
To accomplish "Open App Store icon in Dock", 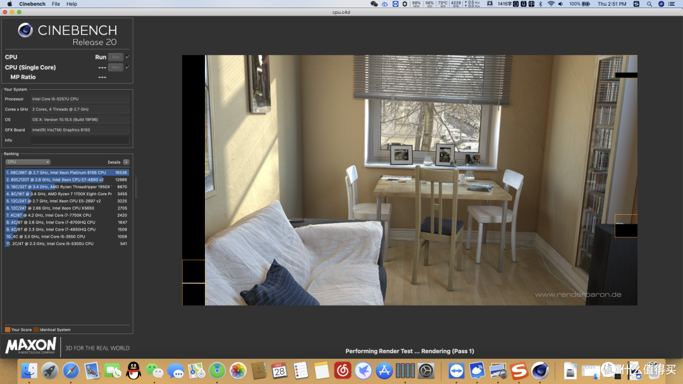I will [x=385, y=371].
